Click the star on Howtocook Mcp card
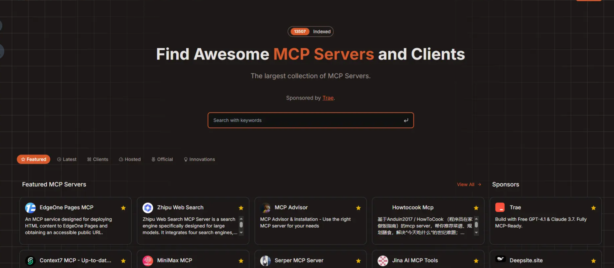This screenshot has height=268, width=614. point(476,208)
